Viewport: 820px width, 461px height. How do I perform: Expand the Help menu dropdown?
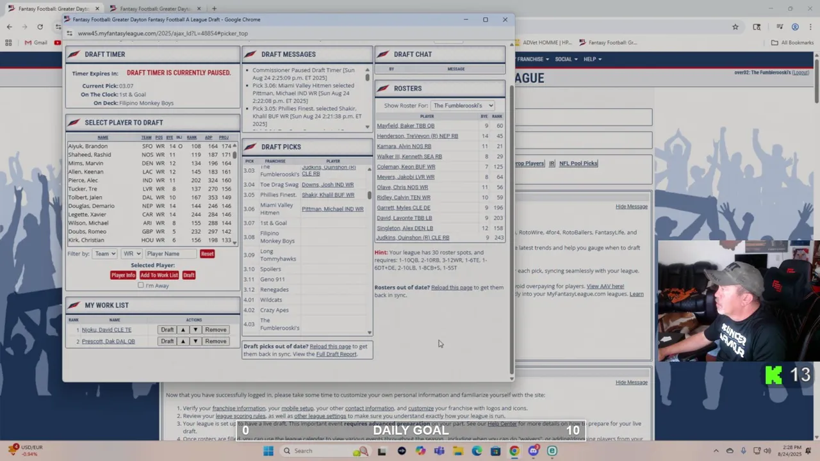tap(592, 59)
